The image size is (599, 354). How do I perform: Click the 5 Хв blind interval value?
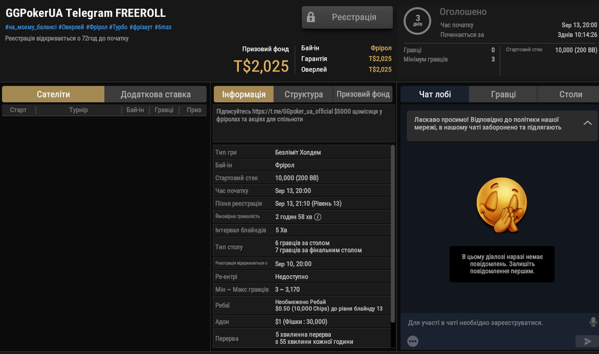tap(281, 230)
